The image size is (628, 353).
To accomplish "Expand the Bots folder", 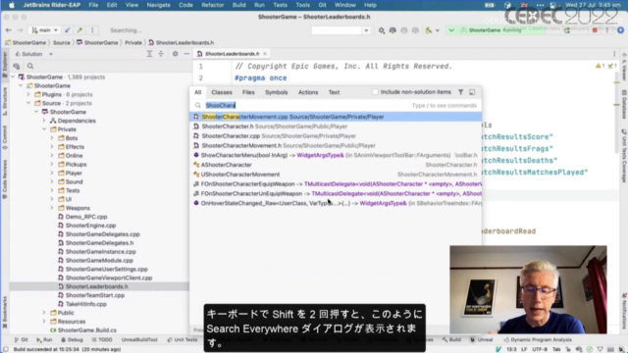I will click(x=52, y=138).
